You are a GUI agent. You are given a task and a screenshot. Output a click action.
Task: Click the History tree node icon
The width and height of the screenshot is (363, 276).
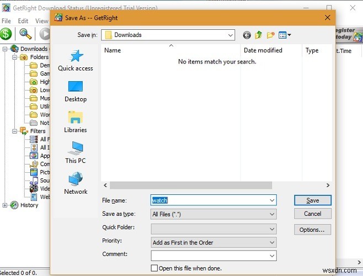[x=14, y=205]
